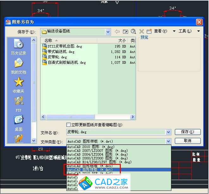Open 收藏夹 in the places sidebar

[19, 85]
